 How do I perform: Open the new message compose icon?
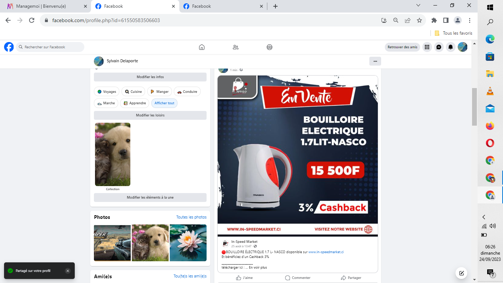click(461, 273)
